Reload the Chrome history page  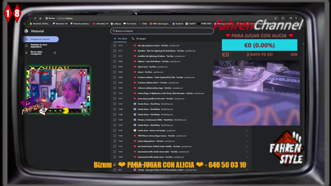[x=35, y=18]
